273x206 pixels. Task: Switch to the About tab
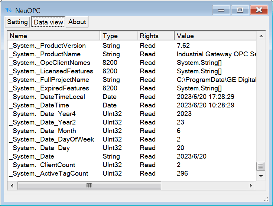tap(77, 22)
